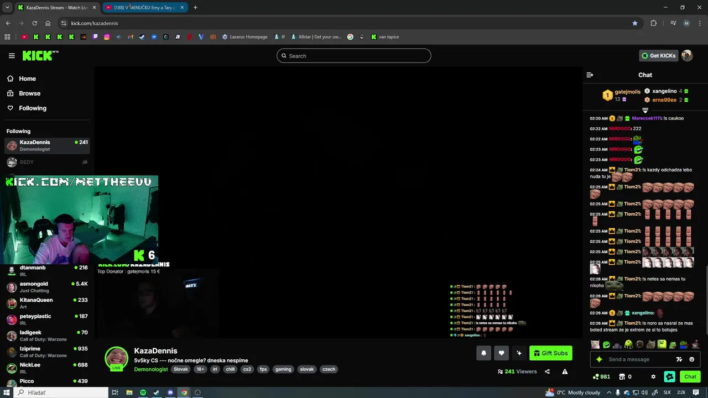This screenshot has width=708, height=398.
Task: Open a new browser tab
Action: [195, 8]
